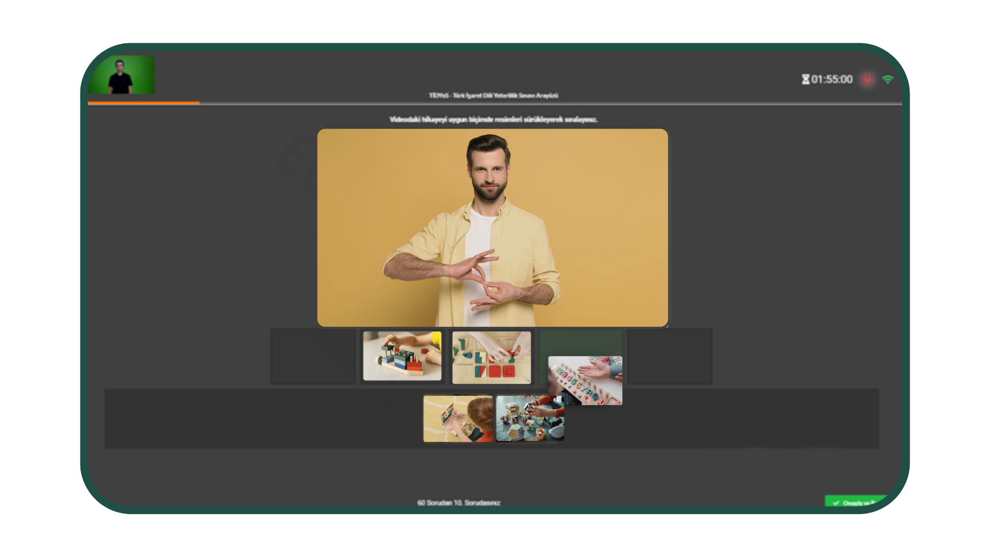Click the red power icon

click(x=866, y=79)
